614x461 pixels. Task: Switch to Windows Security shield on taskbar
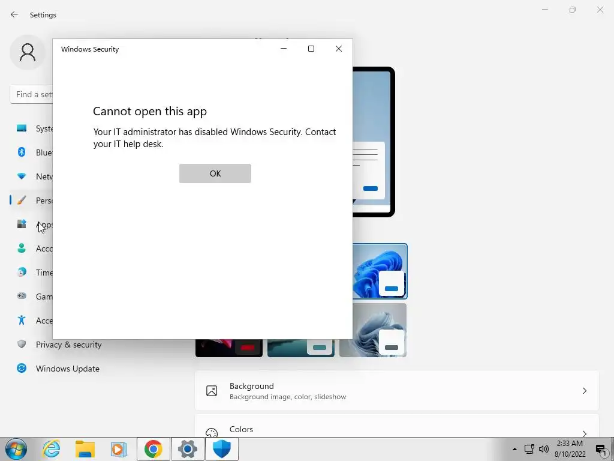click(222, 449)
